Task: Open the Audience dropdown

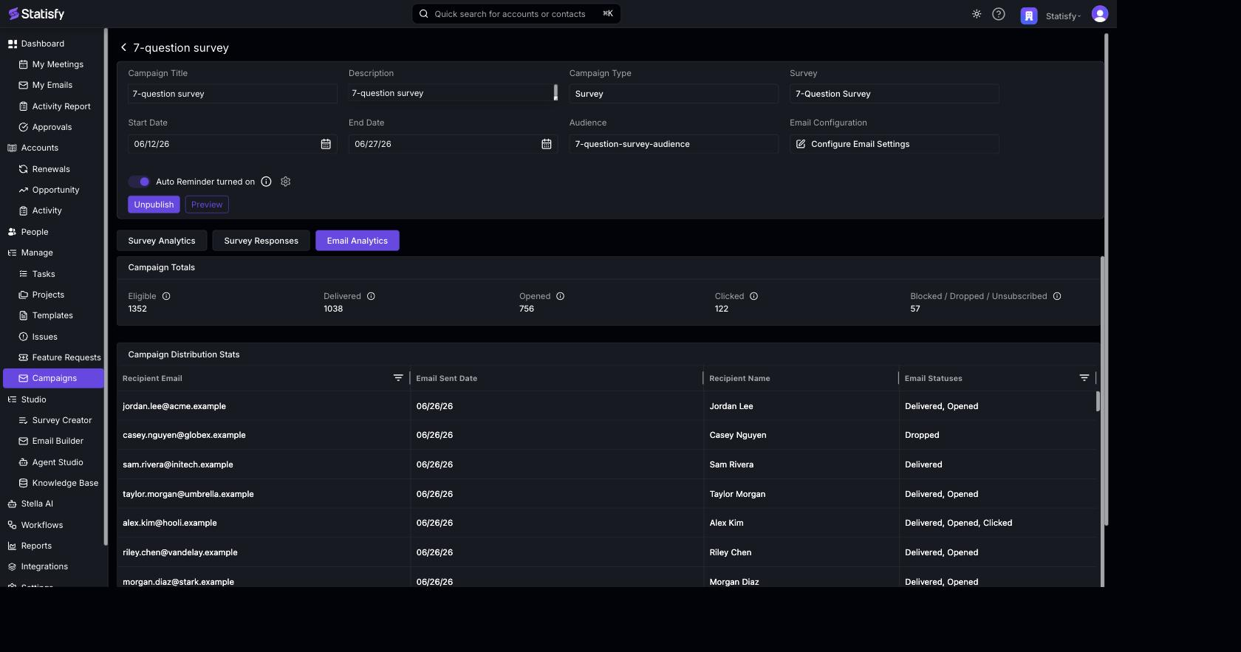Action: click(674, 144)
